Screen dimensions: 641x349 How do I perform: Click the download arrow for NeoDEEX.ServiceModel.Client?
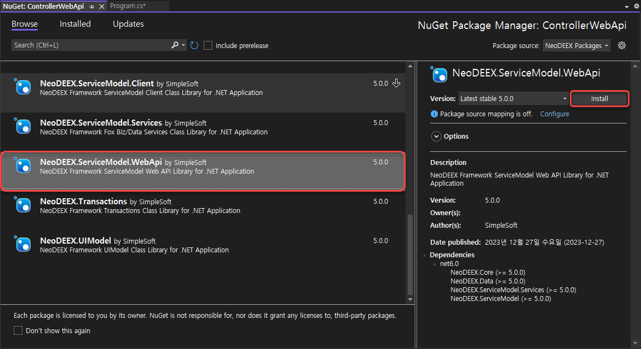click(x=396, y=83)
